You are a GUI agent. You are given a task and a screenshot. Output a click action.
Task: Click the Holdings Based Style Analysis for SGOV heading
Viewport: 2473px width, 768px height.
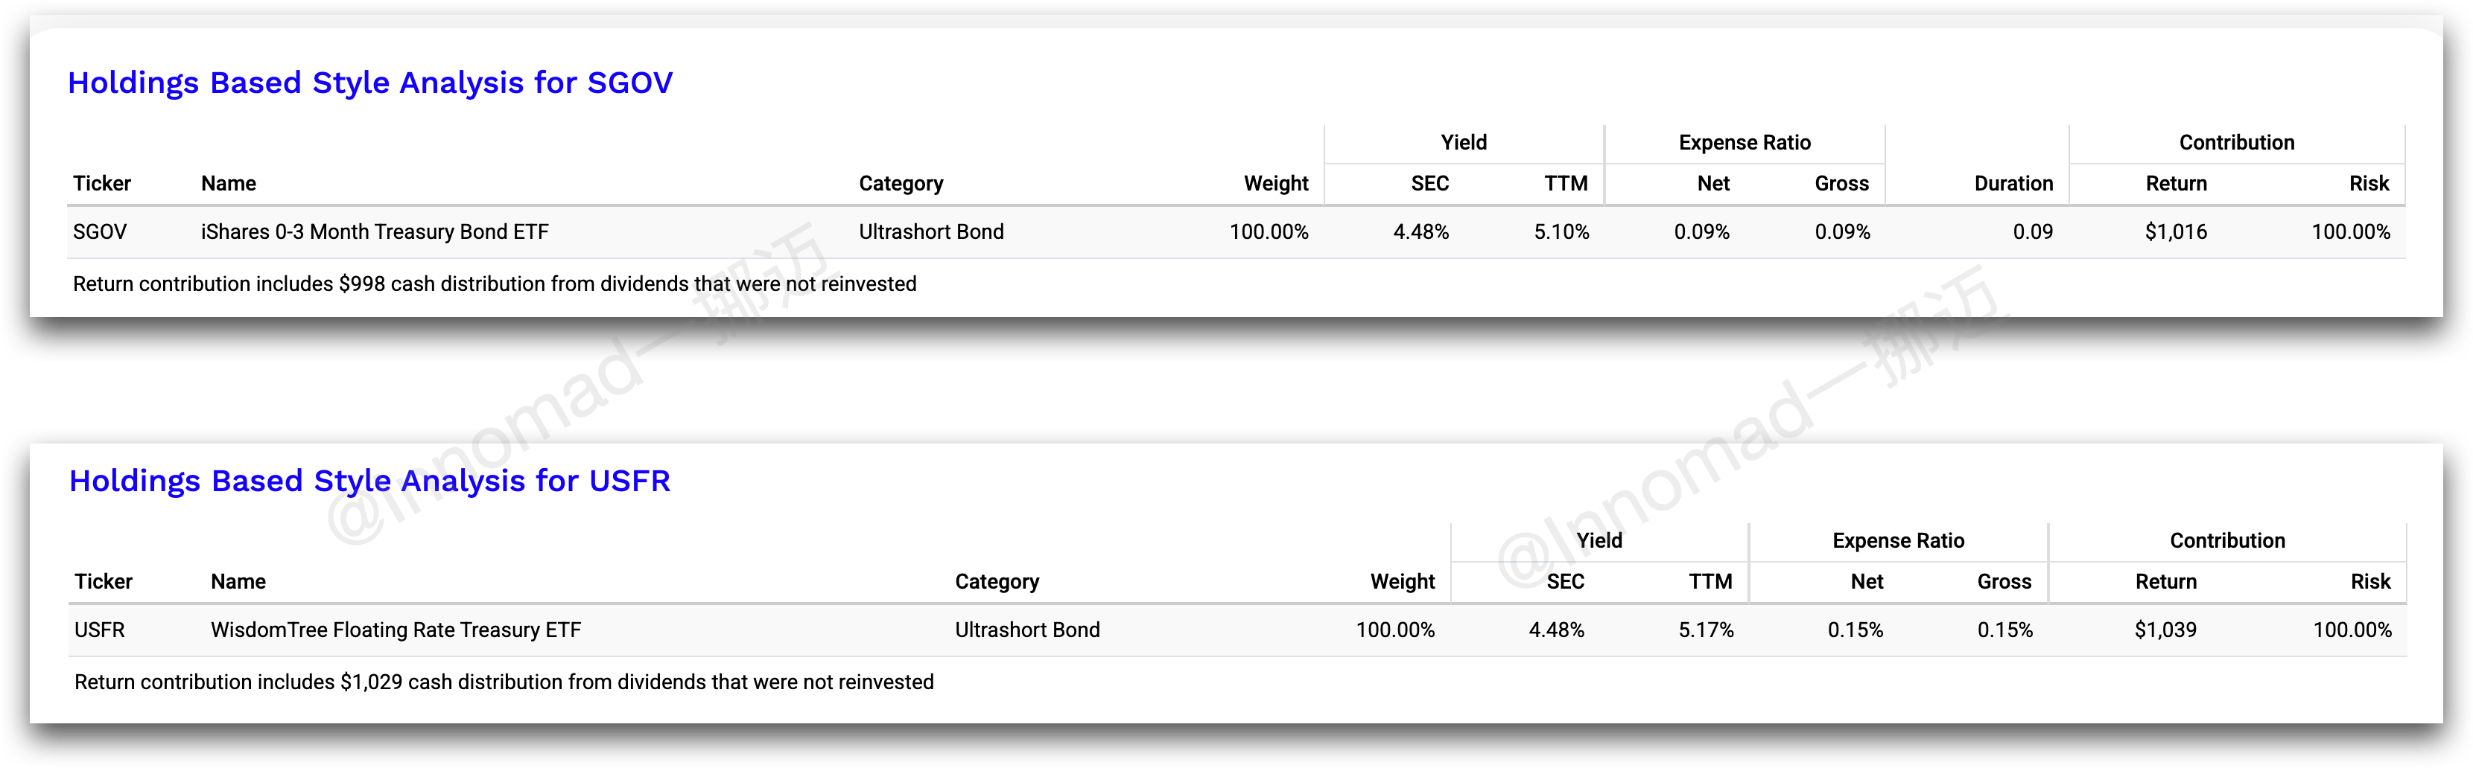pyautogui.click(x=369, y=83)
